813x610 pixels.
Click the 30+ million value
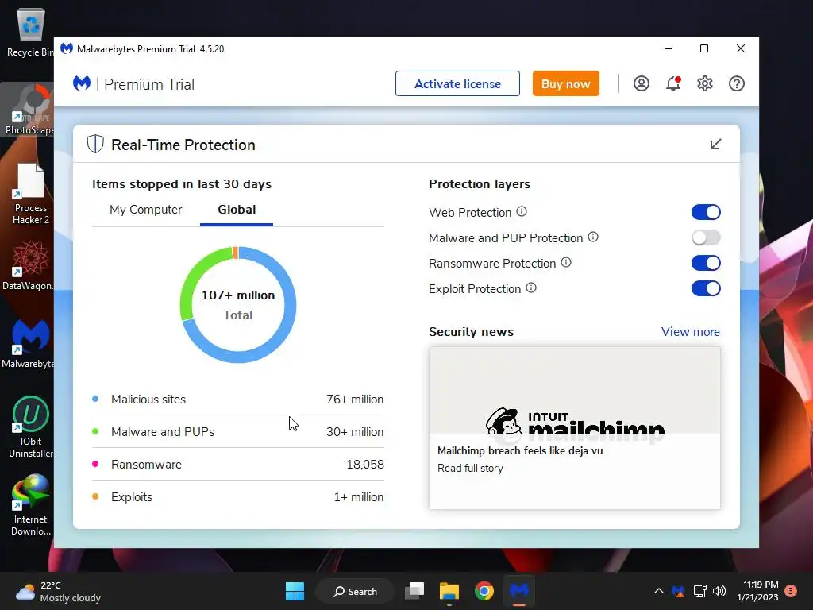[355, 431]
